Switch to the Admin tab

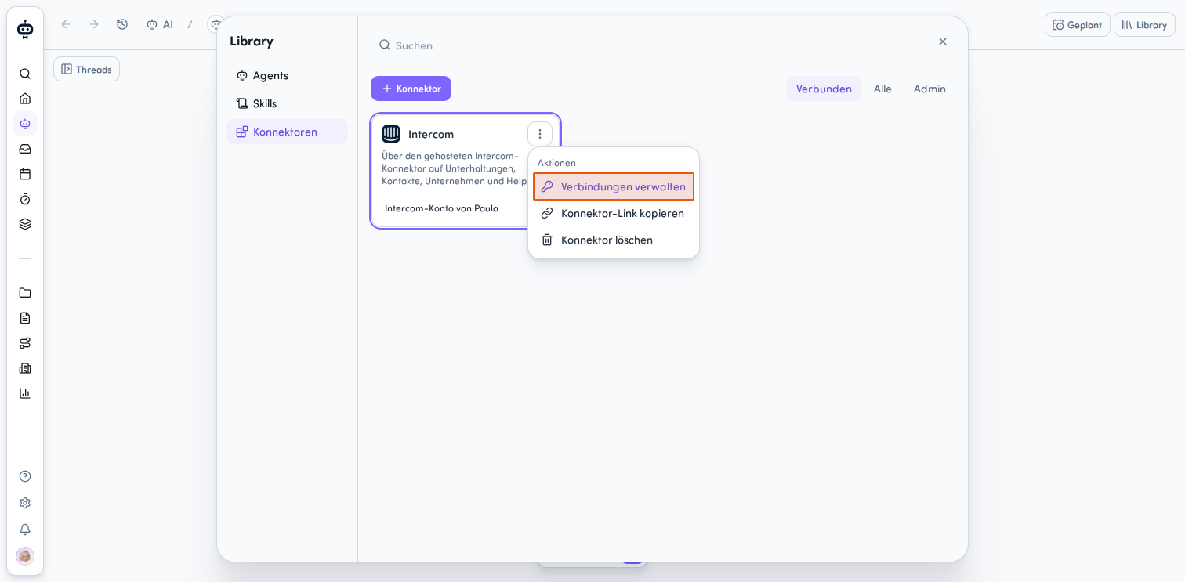[930, 89]
